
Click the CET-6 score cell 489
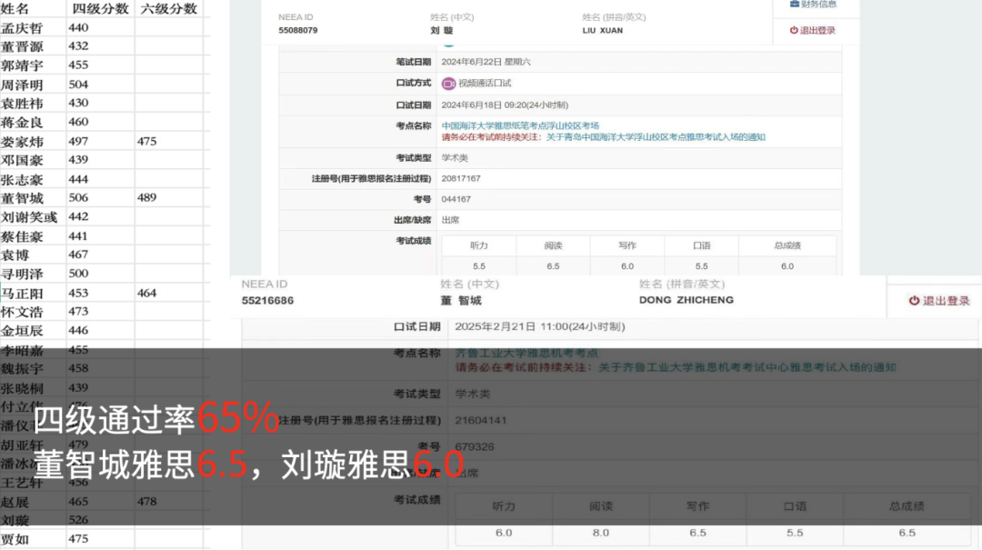coord(147,198)
